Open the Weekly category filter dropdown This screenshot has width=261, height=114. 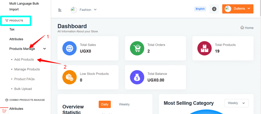pyautogui.click(x=236, y=103)
